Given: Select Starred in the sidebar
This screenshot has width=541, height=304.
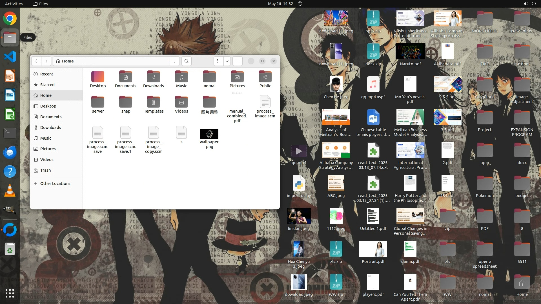Looking at the screenshot, I should (x=47, y=85).
